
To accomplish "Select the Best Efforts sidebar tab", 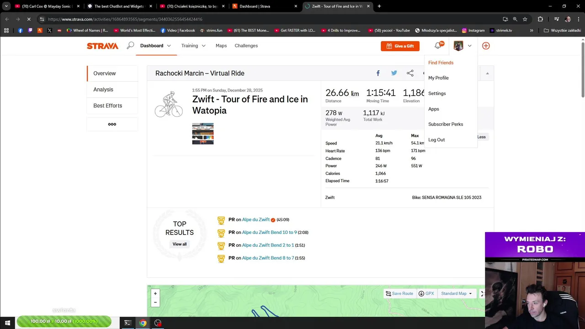I will tap(112, 106).
